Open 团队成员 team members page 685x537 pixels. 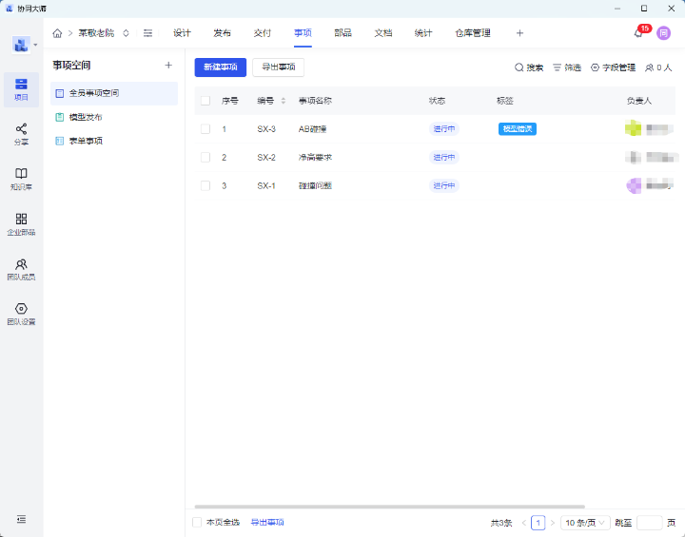coord(21,269)
